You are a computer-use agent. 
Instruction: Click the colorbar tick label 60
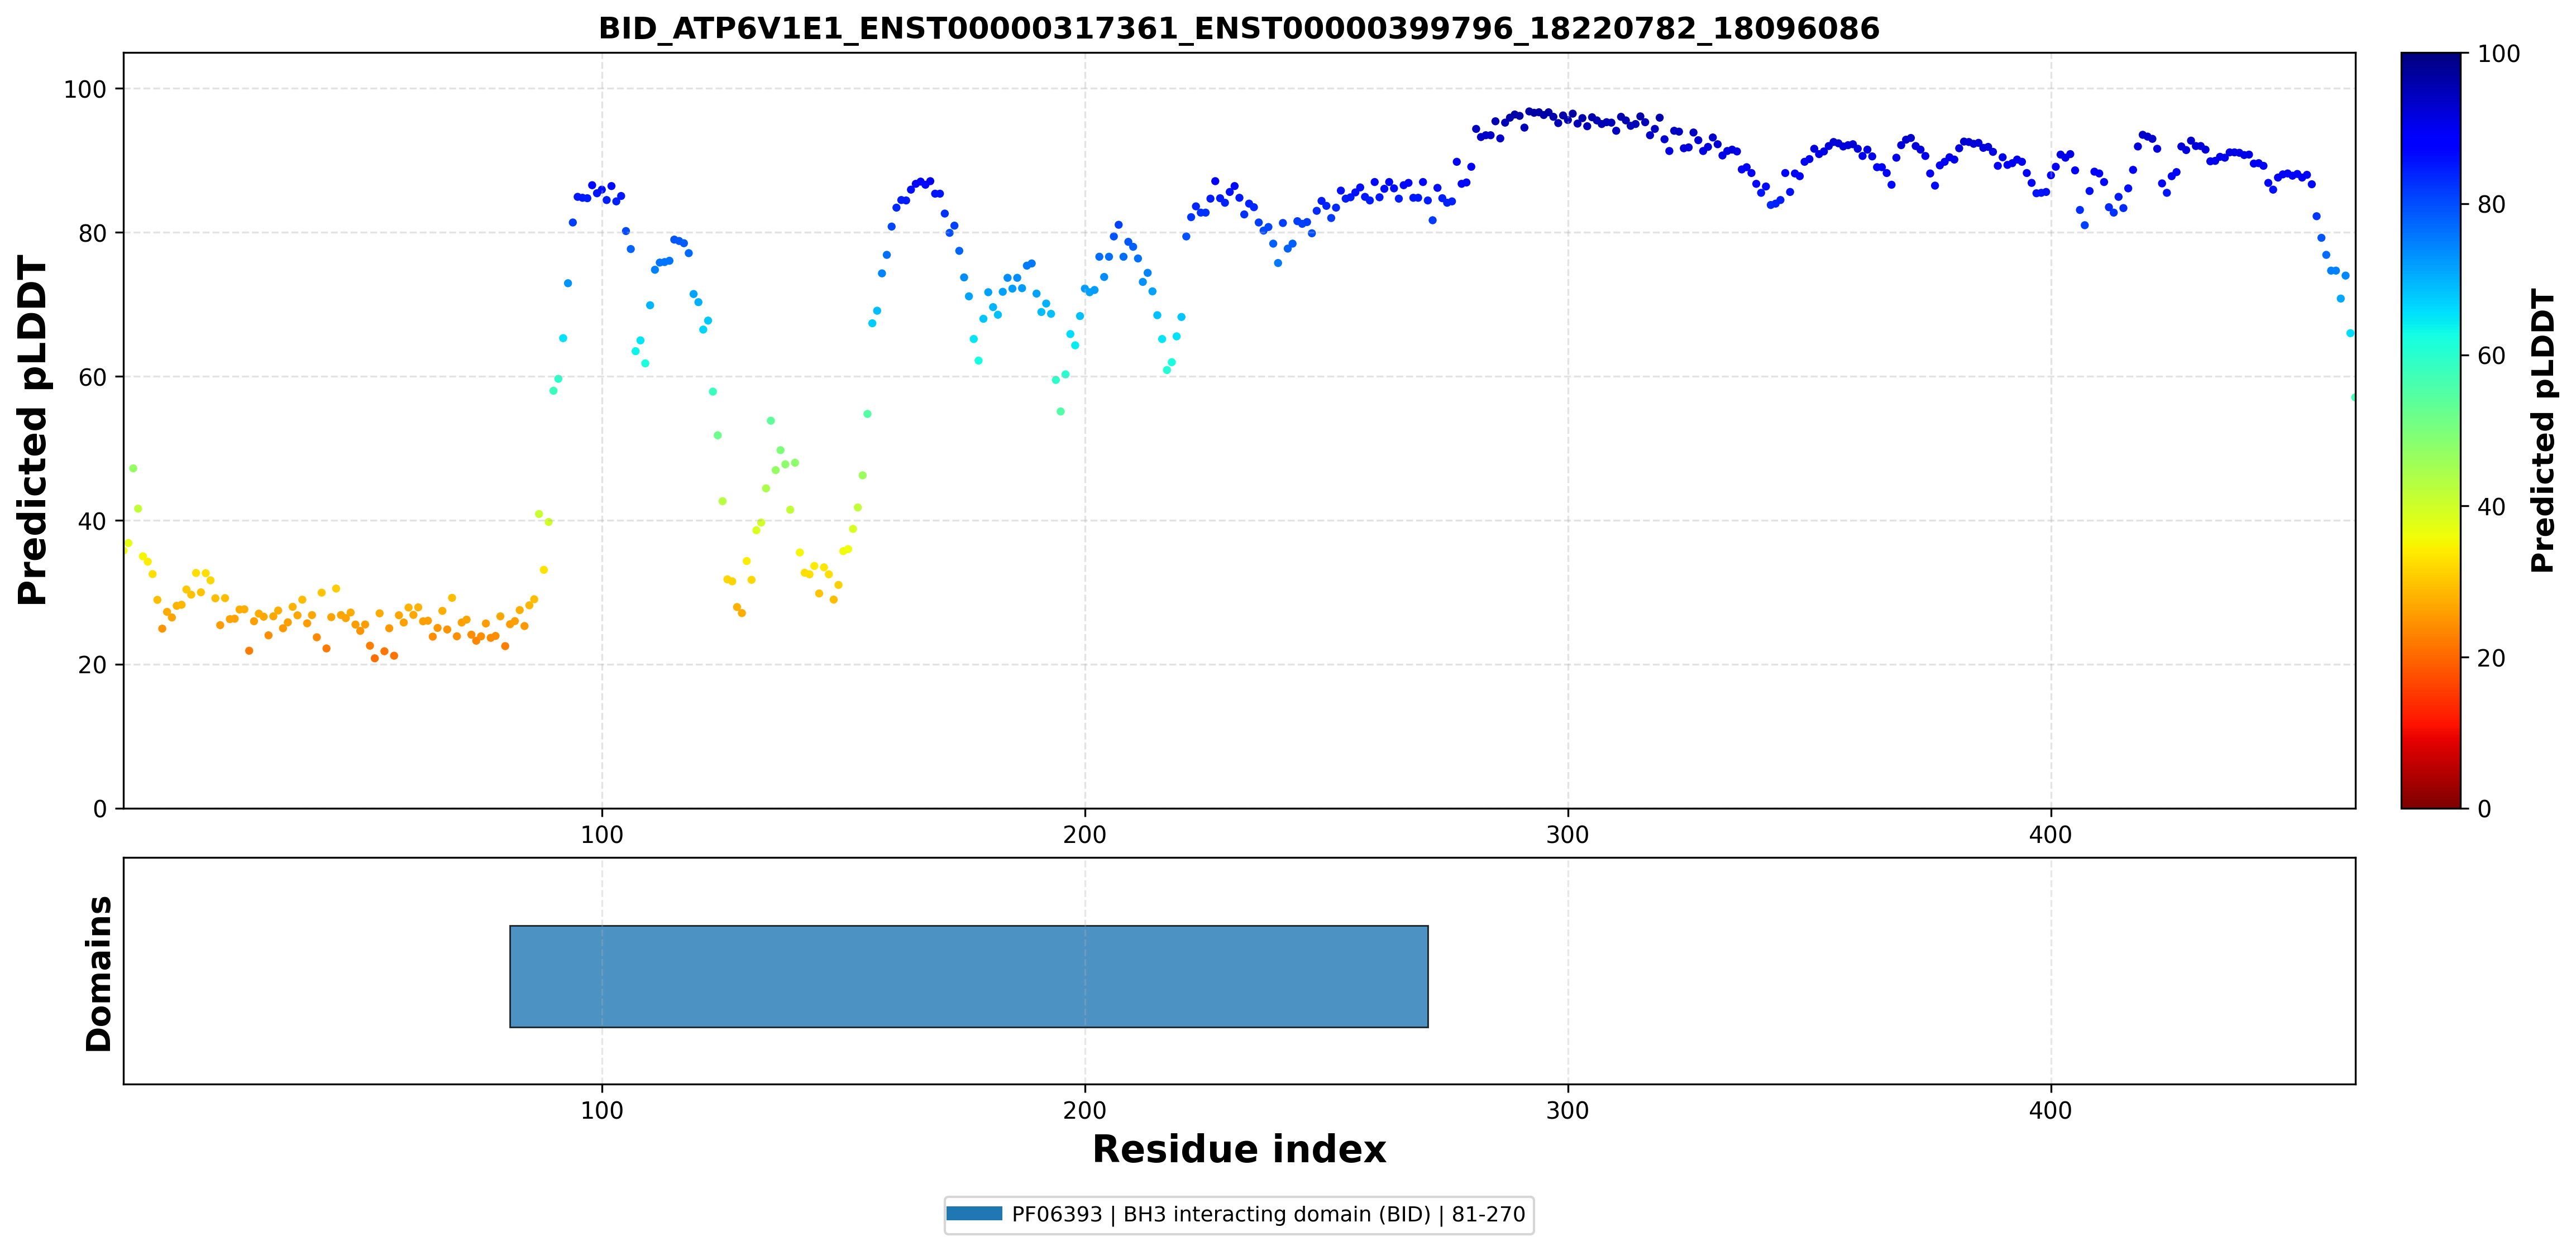pyautogui.click(x=2491, y=356)
